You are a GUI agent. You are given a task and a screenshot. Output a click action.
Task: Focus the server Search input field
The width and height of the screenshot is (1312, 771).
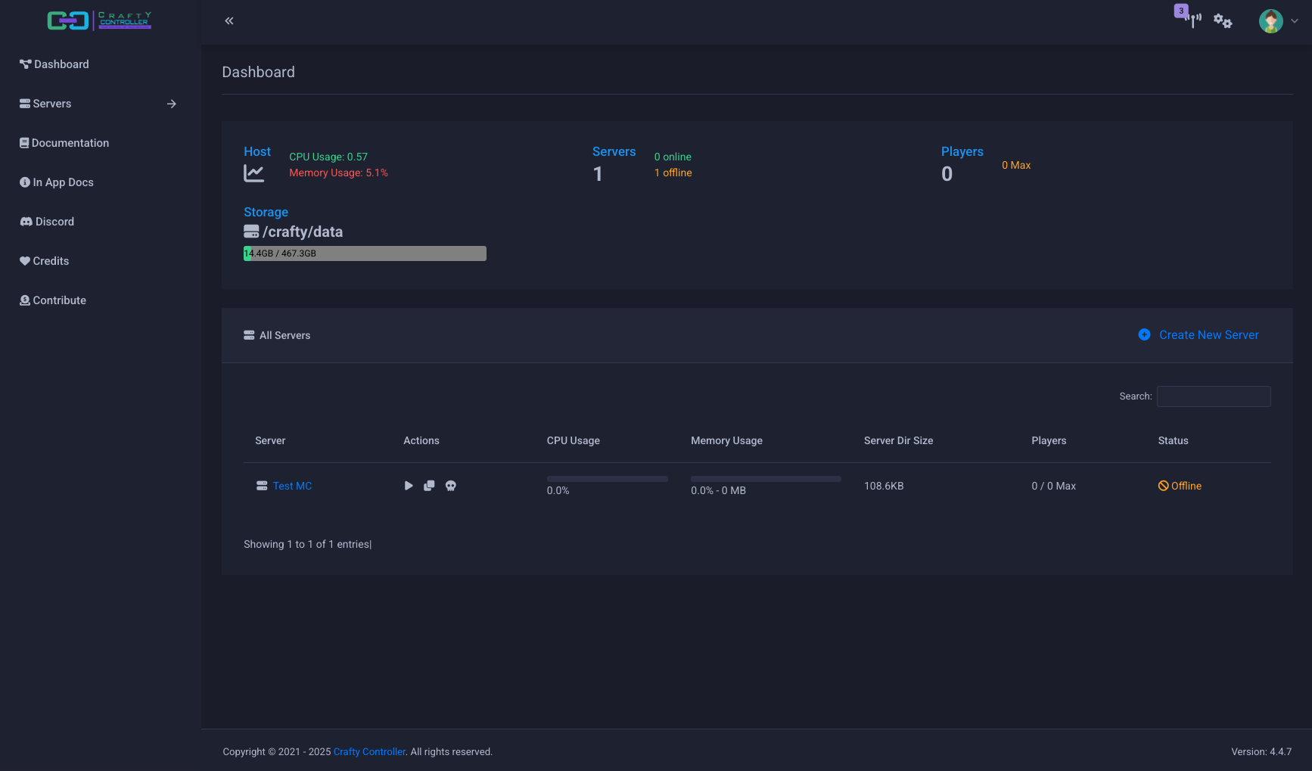point(1213,396)
